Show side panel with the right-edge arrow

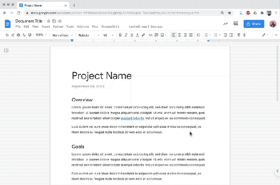277,171
